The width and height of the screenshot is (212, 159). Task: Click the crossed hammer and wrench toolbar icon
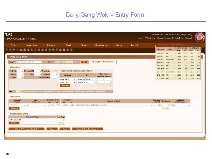53,50
